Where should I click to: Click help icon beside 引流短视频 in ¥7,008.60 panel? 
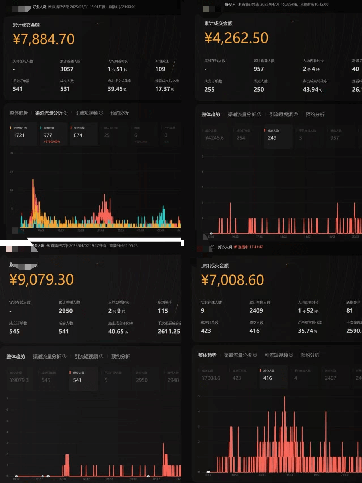tap(291, 355)
